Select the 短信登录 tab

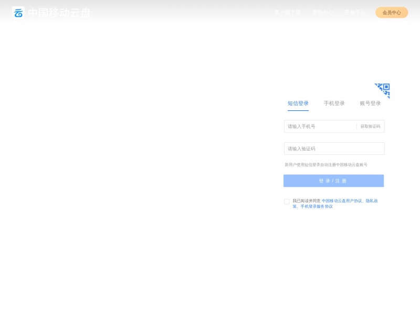(298, 103)
